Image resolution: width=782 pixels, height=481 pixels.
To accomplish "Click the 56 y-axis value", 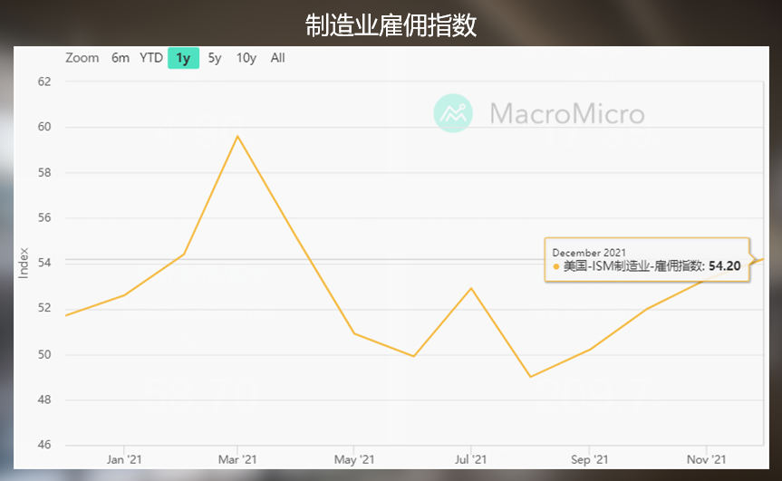I will pyautogui.click(x=44, y=217).
